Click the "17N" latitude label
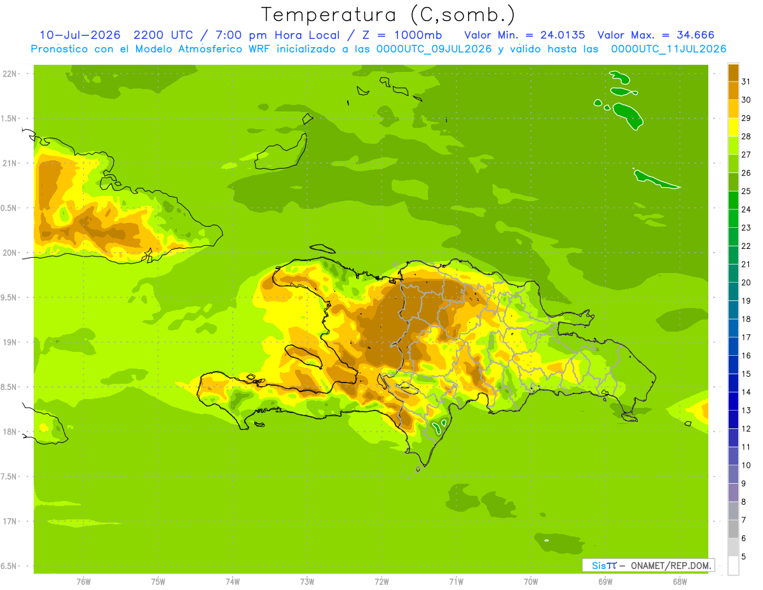The height and width of the screenshot is (590, 763). (10, 521)
